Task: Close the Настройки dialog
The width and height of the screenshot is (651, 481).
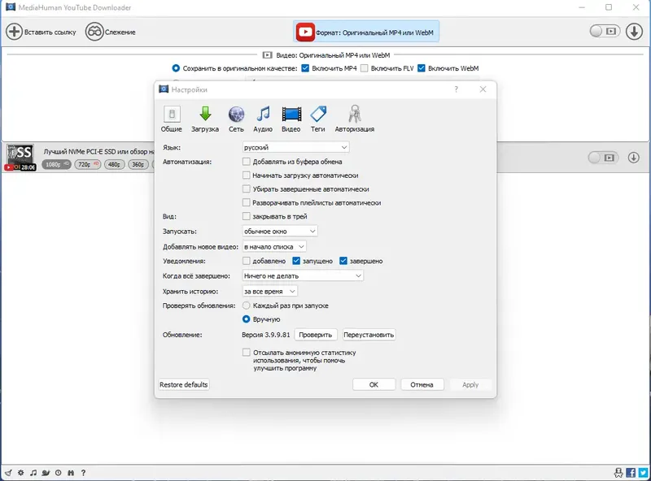Action: click(x=483, y=89)
